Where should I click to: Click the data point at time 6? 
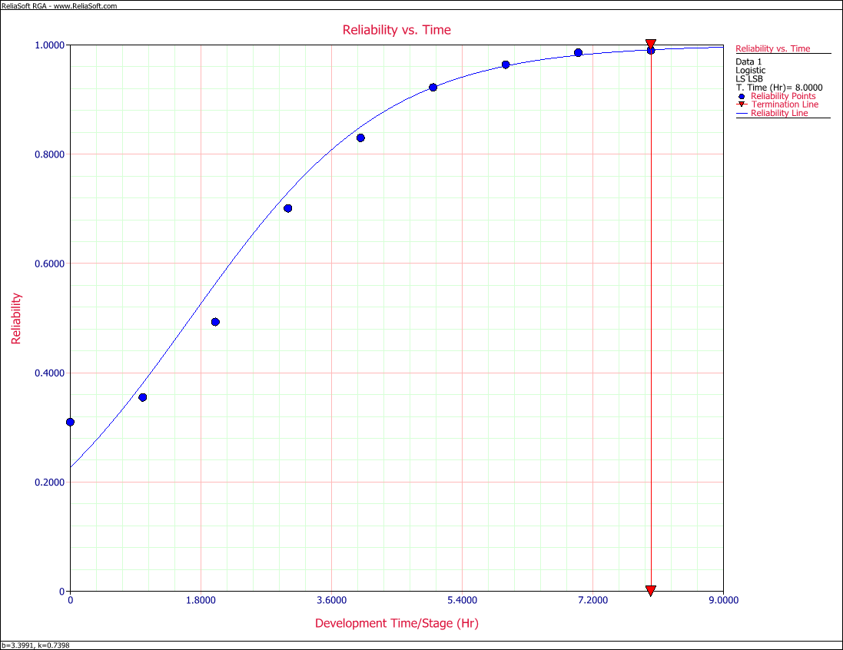506,65
